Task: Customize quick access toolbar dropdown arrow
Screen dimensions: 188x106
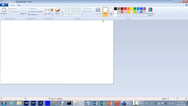Action: (14, 2)
